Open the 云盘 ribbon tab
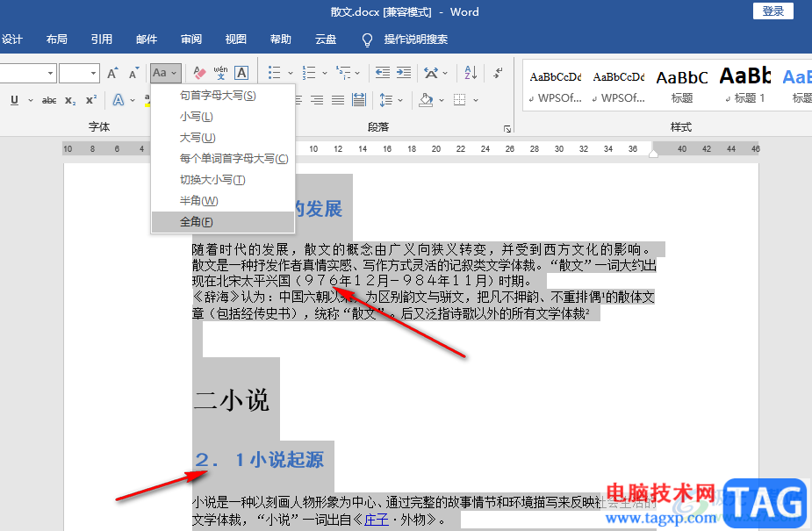812x531 pixels. 326,39
